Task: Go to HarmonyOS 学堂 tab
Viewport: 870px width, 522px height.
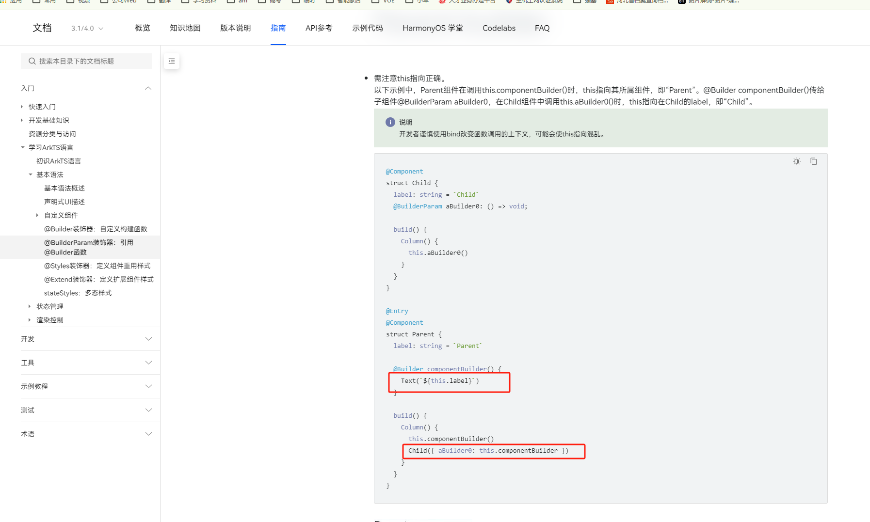Action: click(x=433, y=28)
